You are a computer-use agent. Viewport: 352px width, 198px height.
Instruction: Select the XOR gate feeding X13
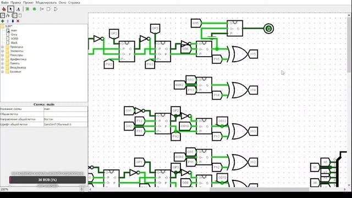(x=238, y=131)
